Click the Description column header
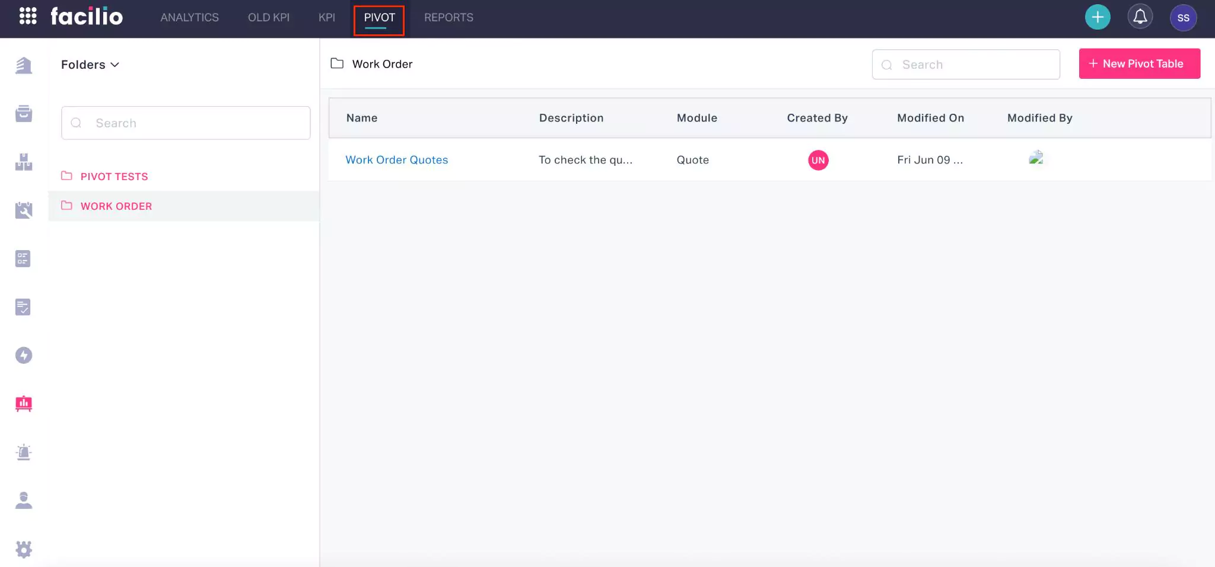 pyautogui.click(x=571, y=118)
